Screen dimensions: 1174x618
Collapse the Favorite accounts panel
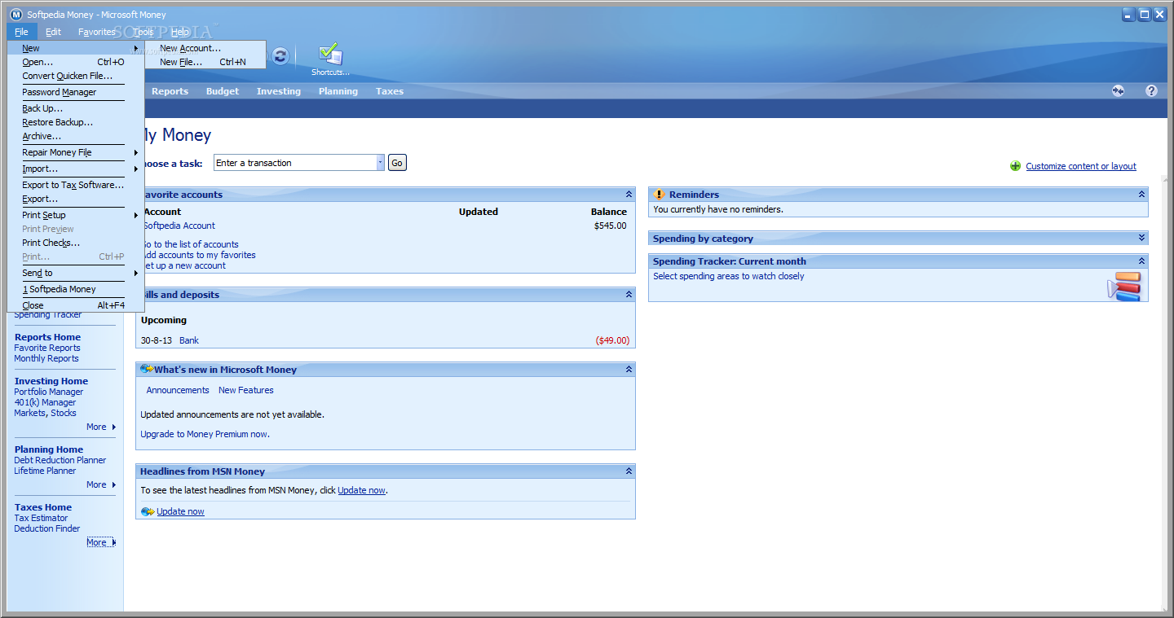(629, 195)
